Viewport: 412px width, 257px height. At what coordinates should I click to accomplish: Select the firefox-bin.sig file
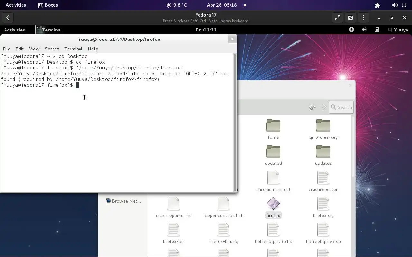(223, 233)
